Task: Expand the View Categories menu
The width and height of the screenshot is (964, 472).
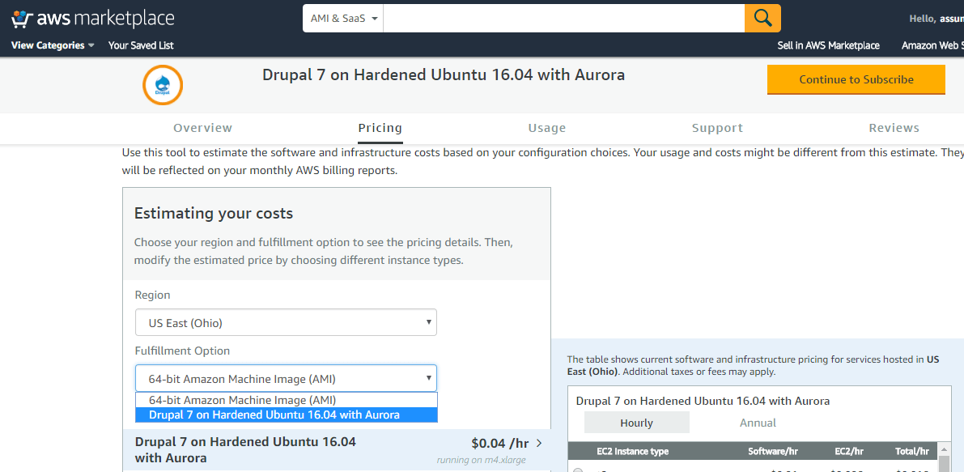Action: [x=53, y=45]
